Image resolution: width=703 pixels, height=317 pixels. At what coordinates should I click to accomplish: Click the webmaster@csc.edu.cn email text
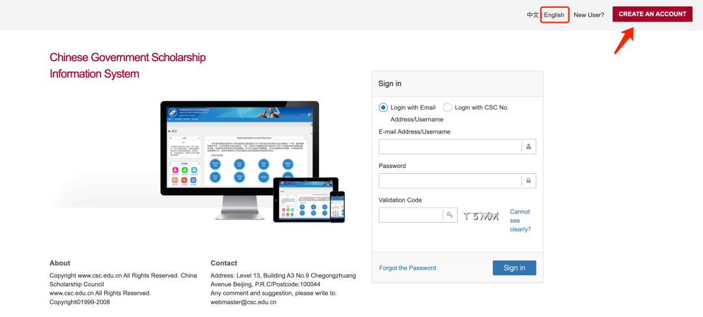tap(243, 302)
